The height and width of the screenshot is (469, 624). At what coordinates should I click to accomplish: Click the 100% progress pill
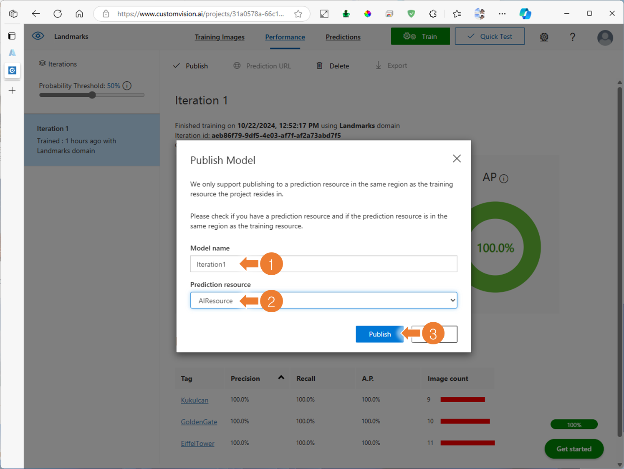tap(574, 425)
